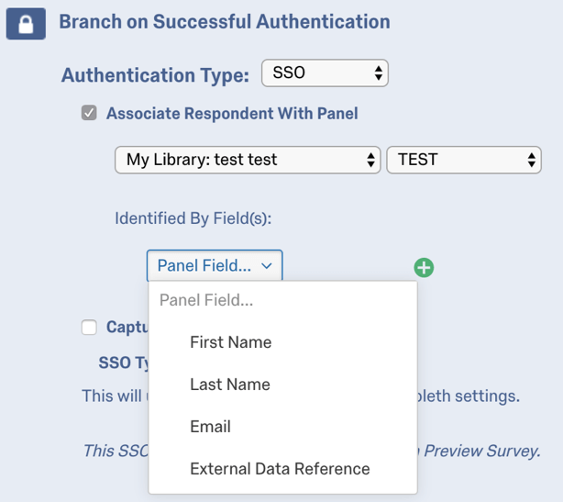Collapse the open Panel Field... selector
This screenshot has height=502, width=563.
tap(215, 266)
